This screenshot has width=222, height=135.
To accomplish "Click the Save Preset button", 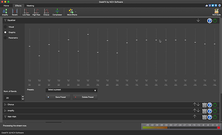I will [x=58, y=97].
